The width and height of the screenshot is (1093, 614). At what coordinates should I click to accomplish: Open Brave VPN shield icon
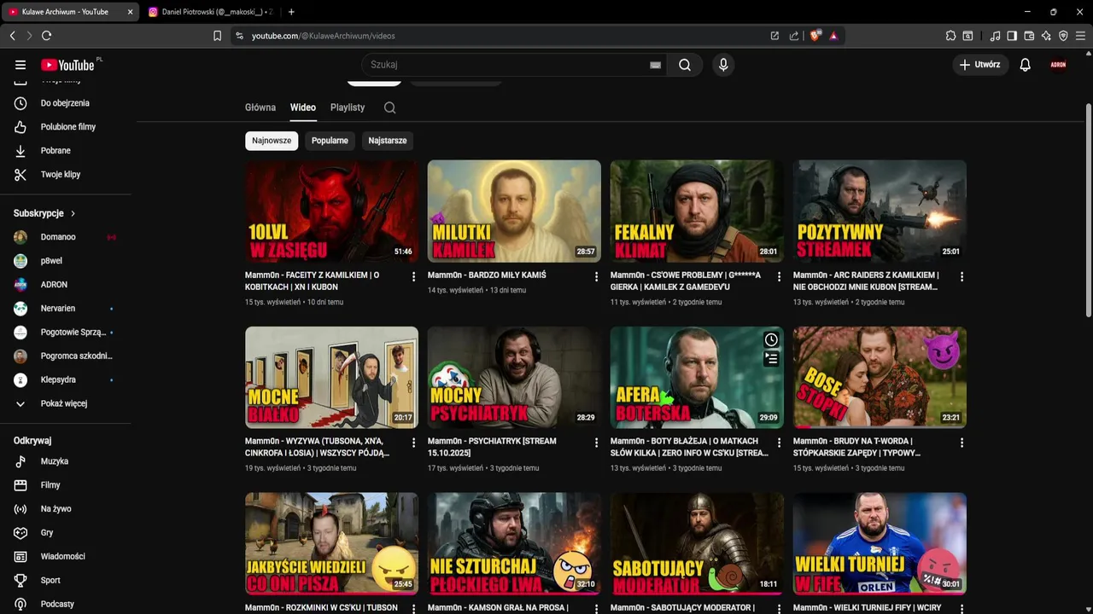click(1063, 36)
